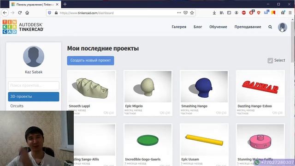Click the tracking protection shield icon
The width and height of the screenshot is (295, 166).
49,13
